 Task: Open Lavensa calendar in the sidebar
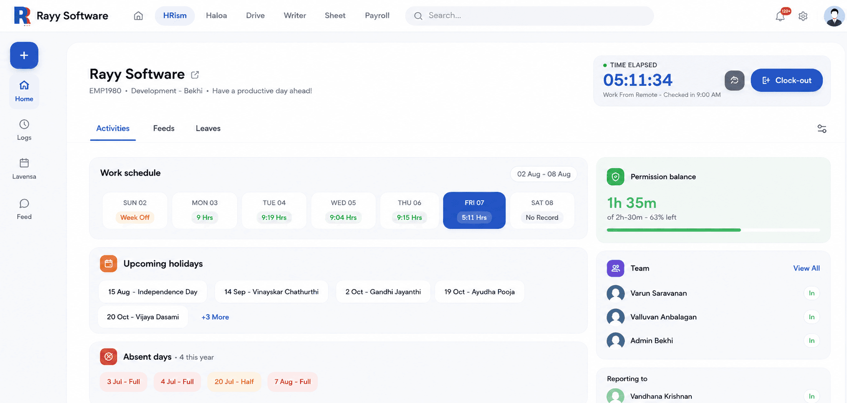[x=24, y=169]
